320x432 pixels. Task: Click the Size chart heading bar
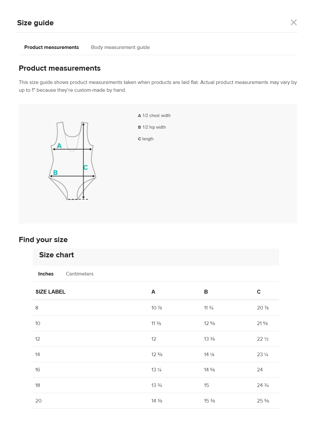tap(156, 257)
